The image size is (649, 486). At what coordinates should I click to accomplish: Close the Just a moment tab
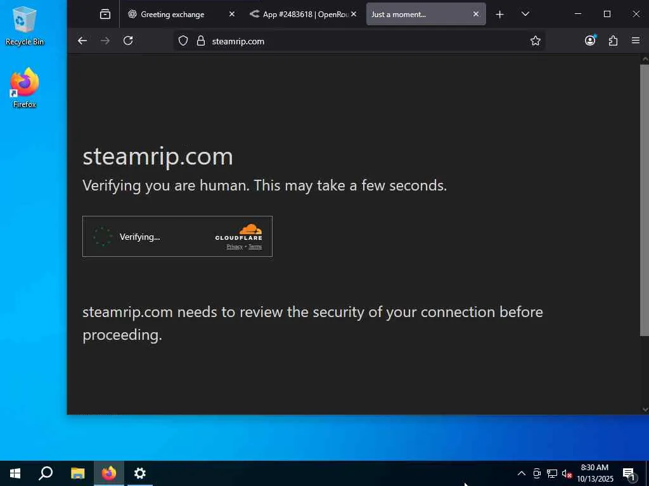click(x=475, y=14)
